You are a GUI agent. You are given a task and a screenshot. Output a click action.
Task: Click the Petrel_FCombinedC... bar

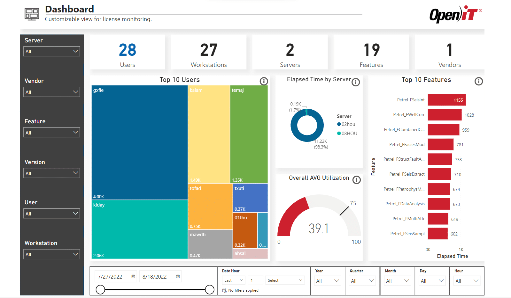click(x=444, y=129)
